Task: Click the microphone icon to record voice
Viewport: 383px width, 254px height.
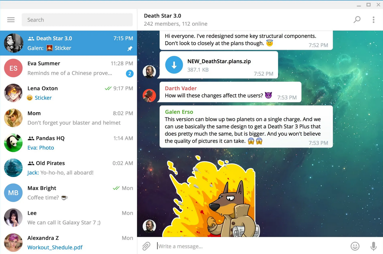Action: tap(373, 246)
